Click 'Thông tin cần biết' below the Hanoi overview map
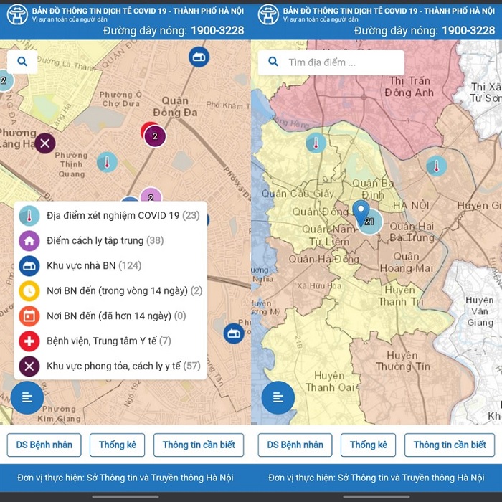Viewport: 502px width, 502px height. [450, 445]
